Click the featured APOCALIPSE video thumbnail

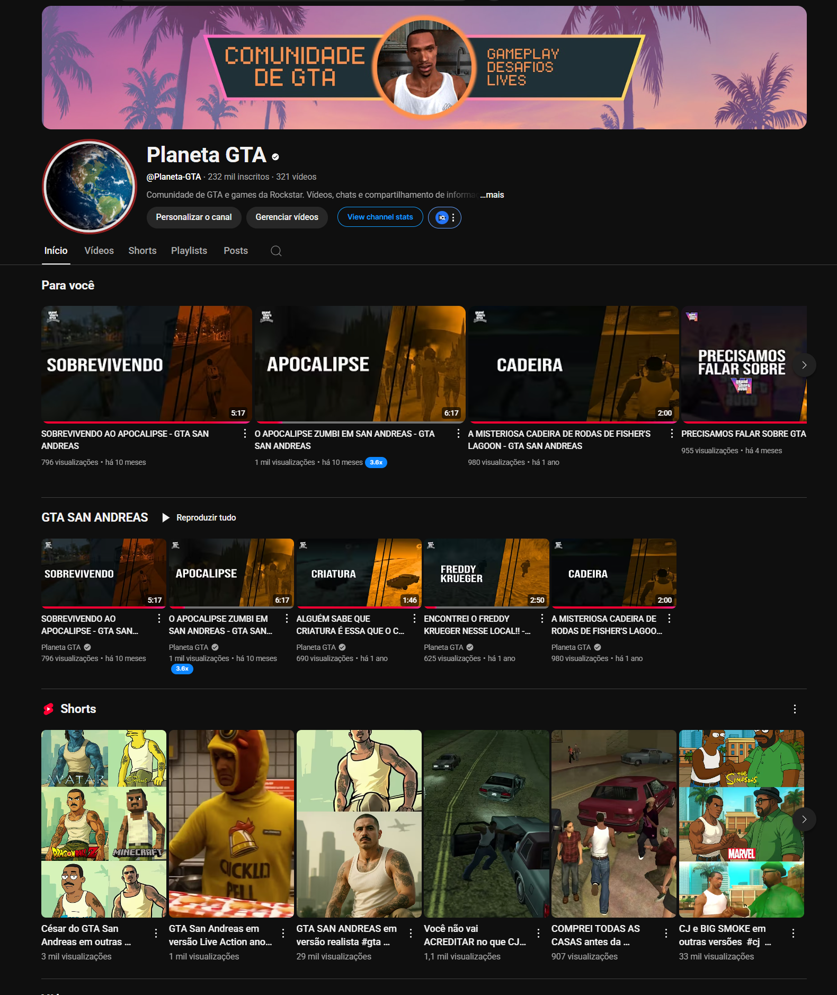click(360, 364)
